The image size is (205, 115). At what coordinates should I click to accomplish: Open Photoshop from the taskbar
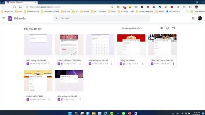pos(118,113)
